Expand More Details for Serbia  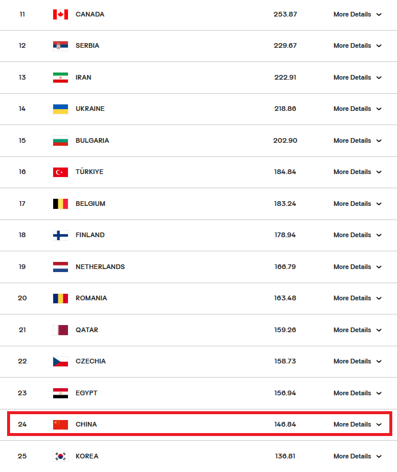pos(357,46)
